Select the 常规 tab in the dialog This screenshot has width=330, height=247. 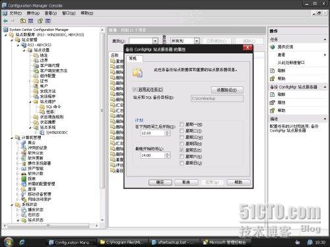point(135,59)
